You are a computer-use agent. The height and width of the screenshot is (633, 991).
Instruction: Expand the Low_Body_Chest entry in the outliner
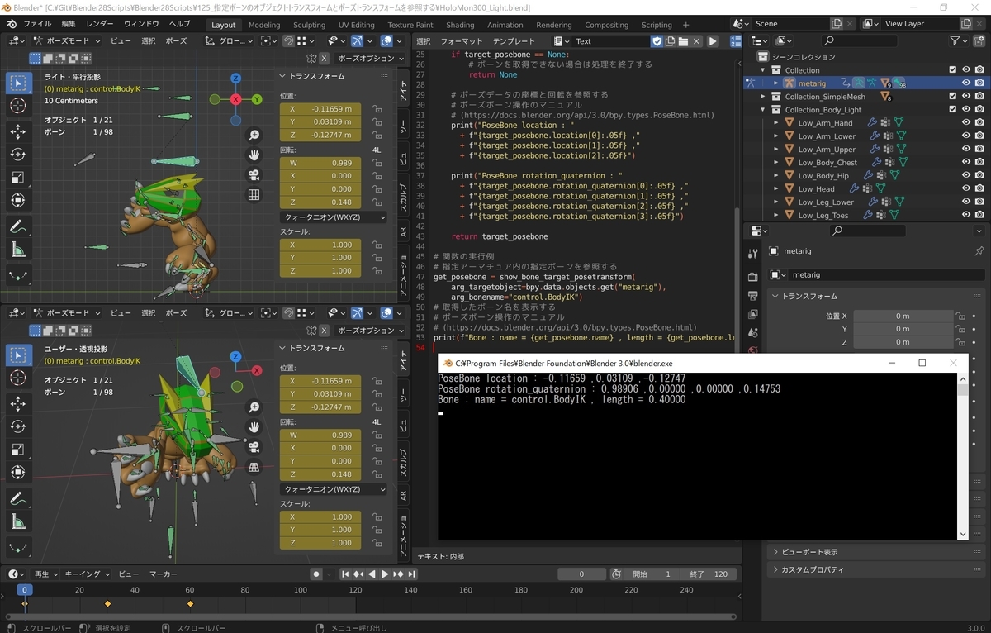tap(776, 163)
